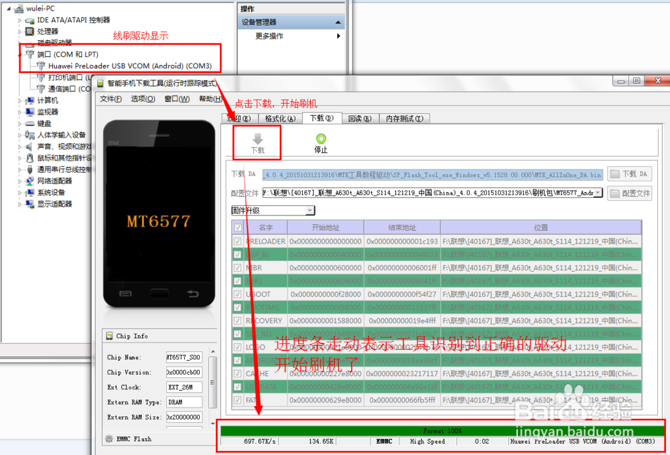Toggle the MBR row checkbox
This screenshot has height=455, width=670.
point(238,268)
